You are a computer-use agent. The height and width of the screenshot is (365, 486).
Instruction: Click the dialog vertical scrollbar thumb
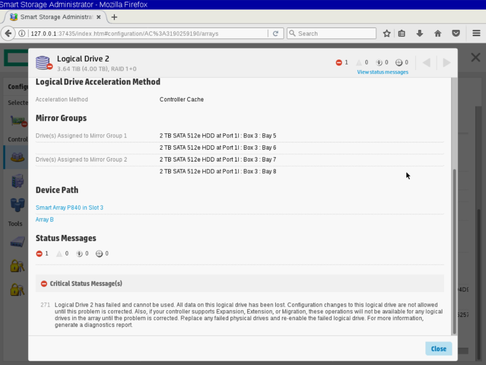(455, 251)
